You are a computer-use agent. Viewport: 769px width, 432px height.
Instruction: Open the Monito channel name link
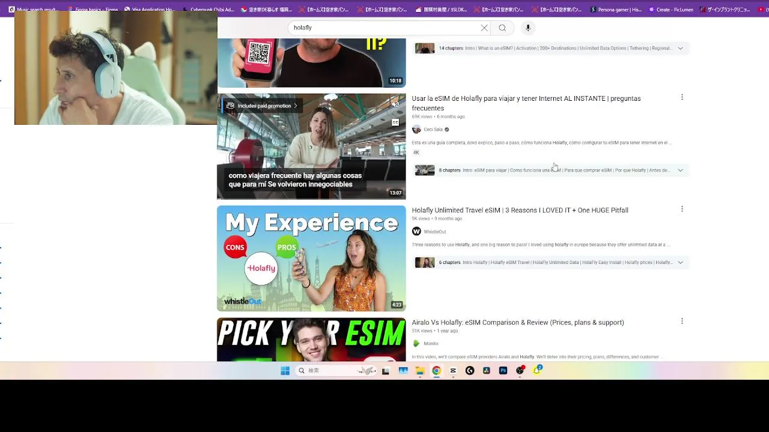coord(431,344)
